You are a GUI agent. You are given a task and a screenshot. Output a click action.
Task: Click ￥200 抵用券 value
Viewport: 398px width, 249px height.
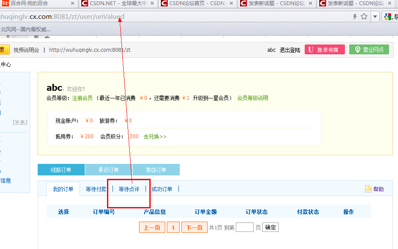[x=87, y=136]
